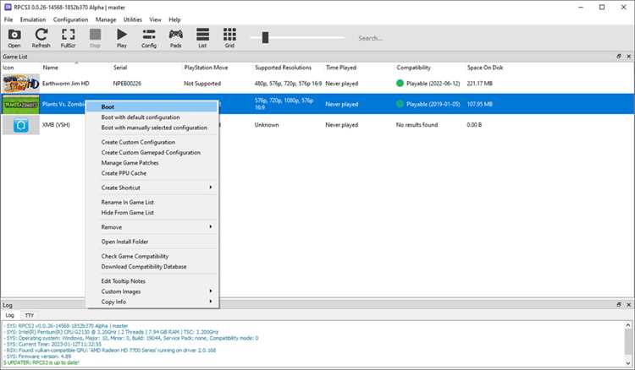Viewport: 635px width, 370px height.
Task: Open the Utilities menu
Action: point(132,19)
